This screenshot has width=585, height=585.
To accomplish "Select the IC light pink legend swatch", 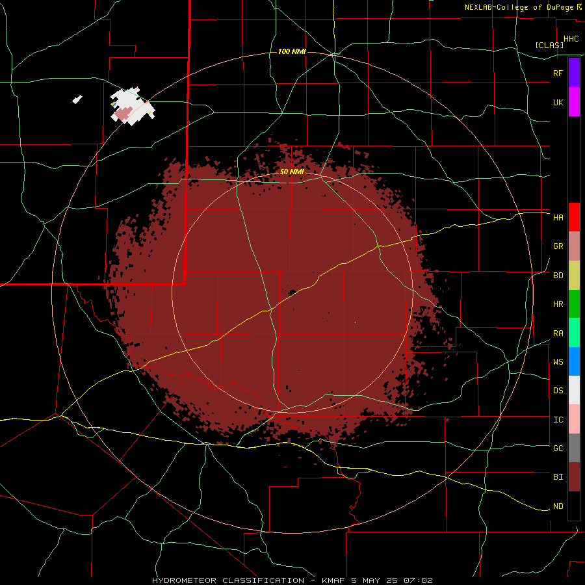I will 574,419.
